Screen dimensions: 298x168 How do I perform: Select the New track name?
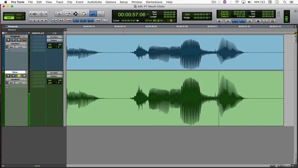click(15, 72)
